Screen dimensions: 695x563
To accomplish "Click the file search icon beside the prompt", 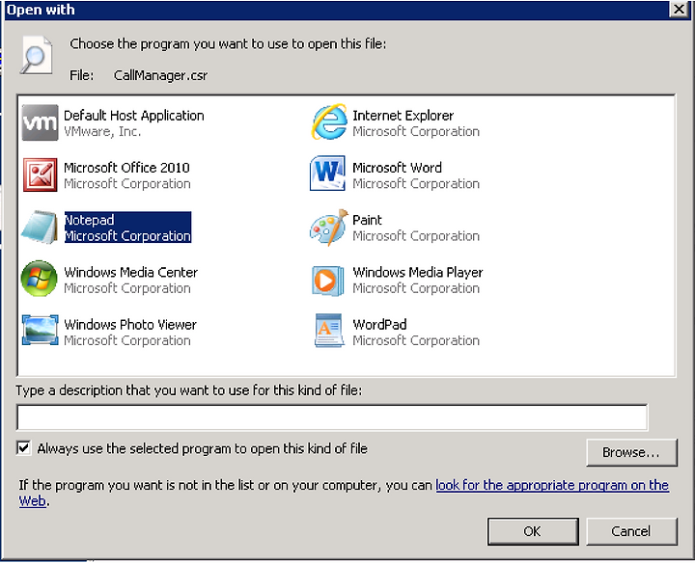I will 36,55.
